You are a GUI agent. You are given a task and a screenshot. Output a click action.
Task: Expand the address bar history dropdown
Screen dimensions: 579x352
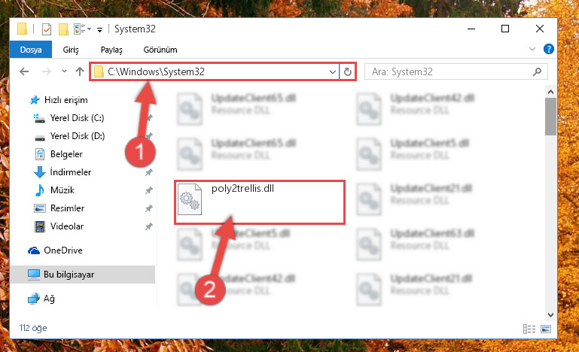point(332,71)
